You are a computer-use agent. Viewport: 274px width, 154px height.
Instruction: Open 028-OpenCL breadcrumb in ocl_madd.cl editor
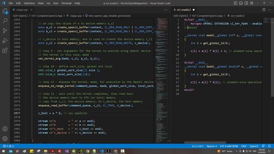point(181,16)
